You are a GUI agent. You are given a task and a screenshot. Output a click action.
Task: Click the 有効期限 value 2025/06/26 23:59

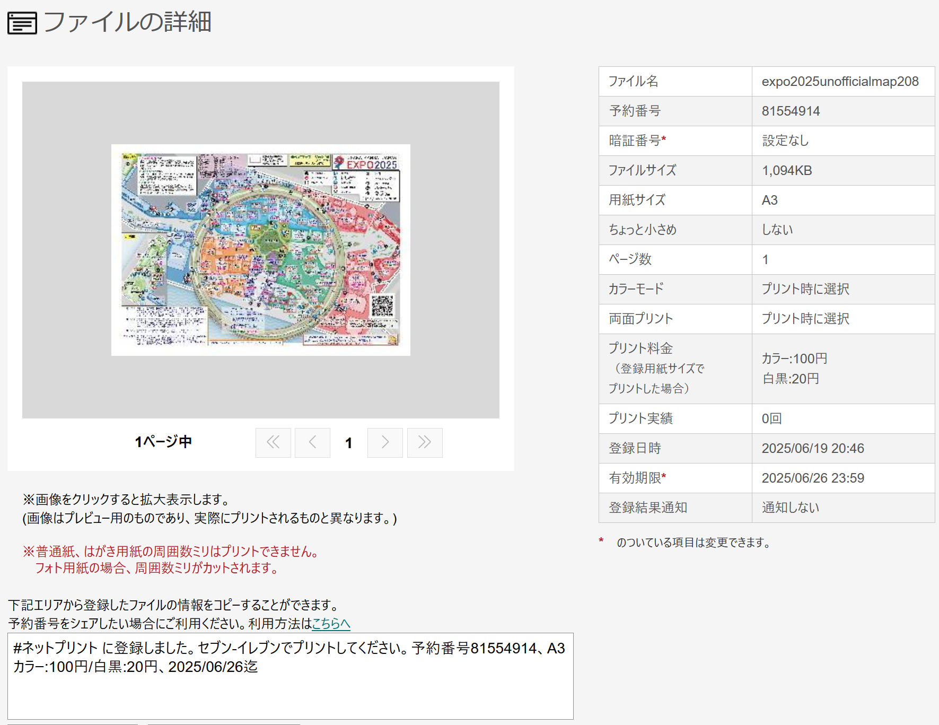(812, 478)
